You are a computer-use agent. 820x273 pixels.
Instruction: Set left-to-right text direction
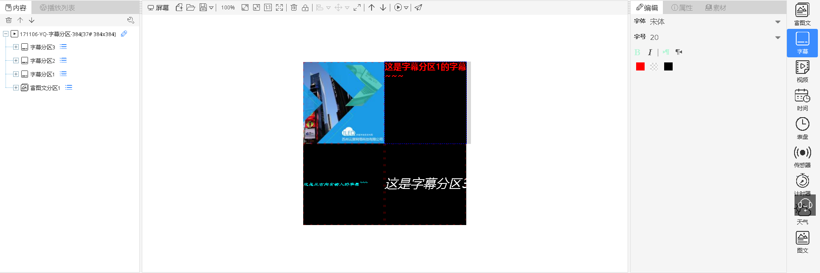pos(666,52)
